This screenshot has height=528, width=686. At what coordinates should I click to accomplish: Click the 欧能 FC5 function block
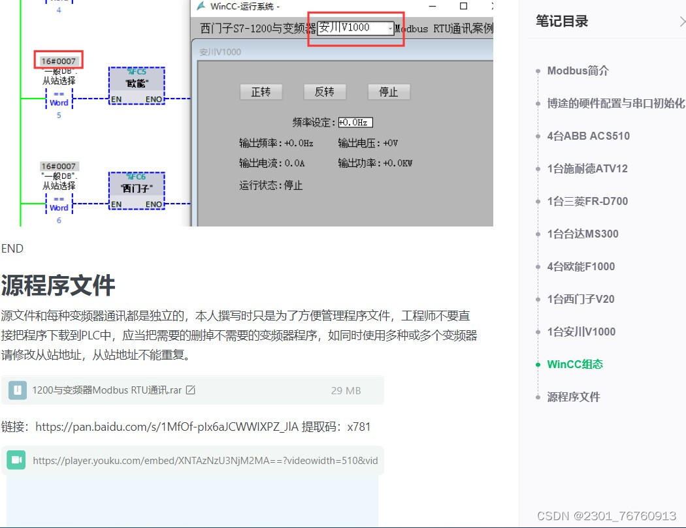(x=137, y=85)
